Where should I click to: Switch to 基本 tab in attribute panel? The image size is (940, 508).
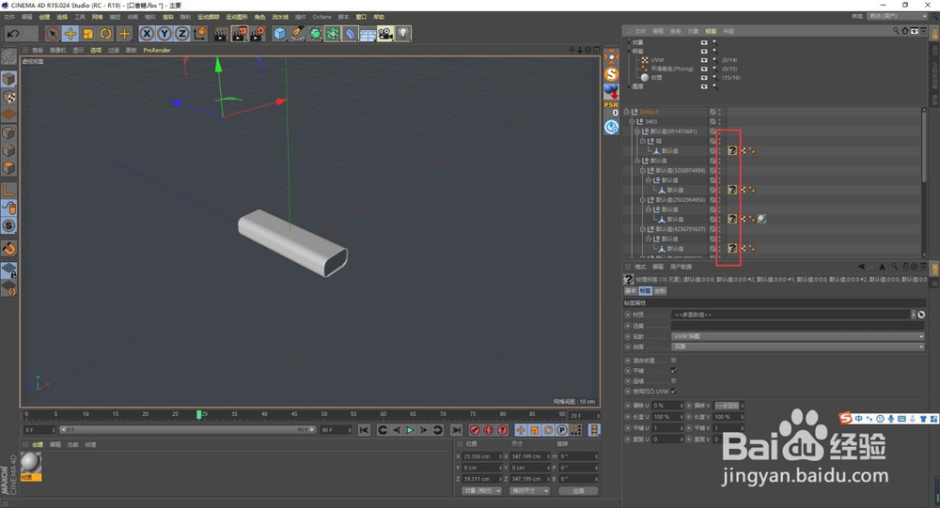click(x=631, y=290)
